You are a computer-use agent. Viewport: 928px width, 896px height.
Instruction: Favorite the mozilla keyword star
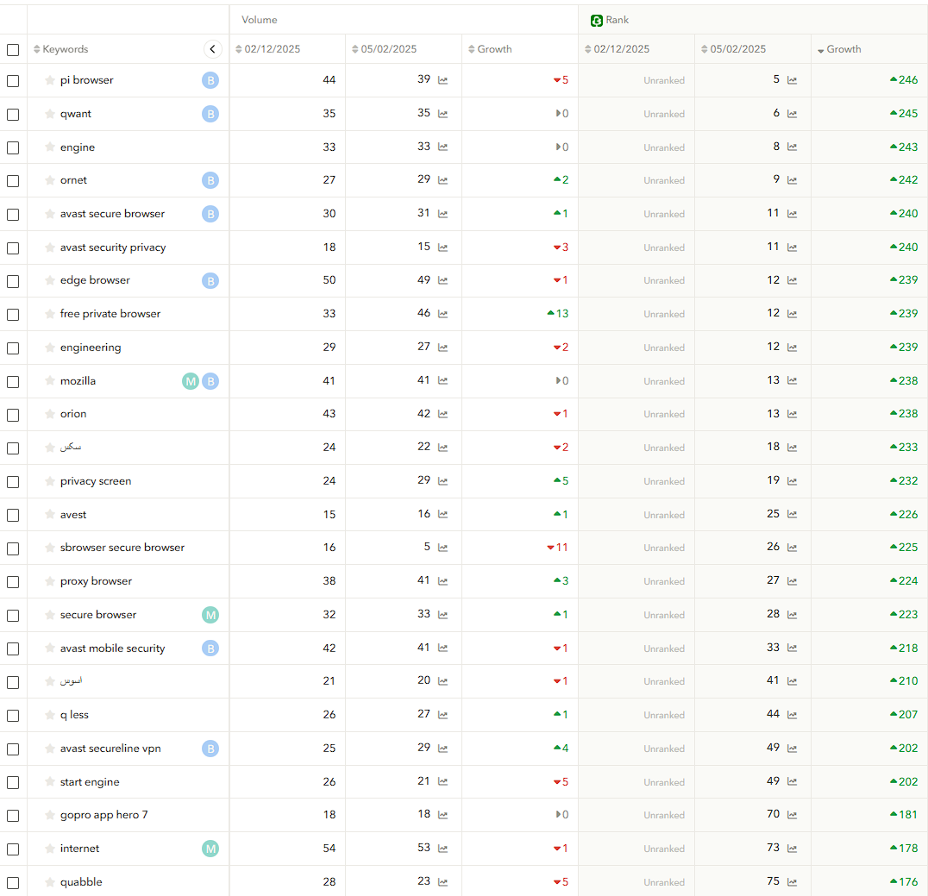tap(50, 381)
